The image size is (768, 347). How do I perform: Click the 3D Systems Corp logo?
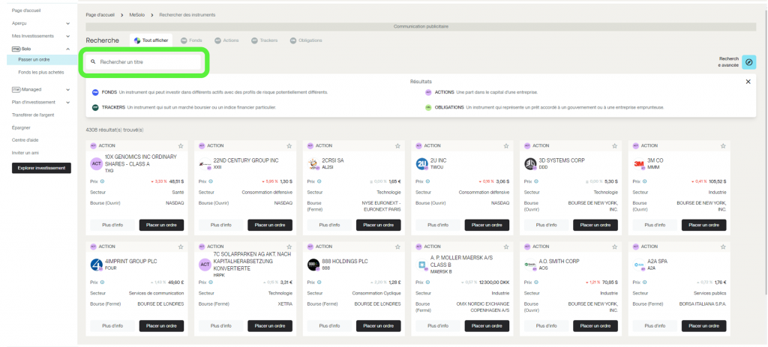(x=530, y=164)
